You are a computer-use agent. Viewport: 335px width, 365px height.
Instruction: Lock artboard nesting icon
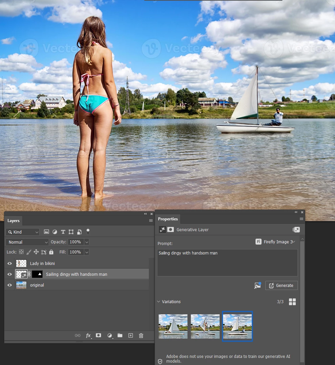click(x=44, y=252)
